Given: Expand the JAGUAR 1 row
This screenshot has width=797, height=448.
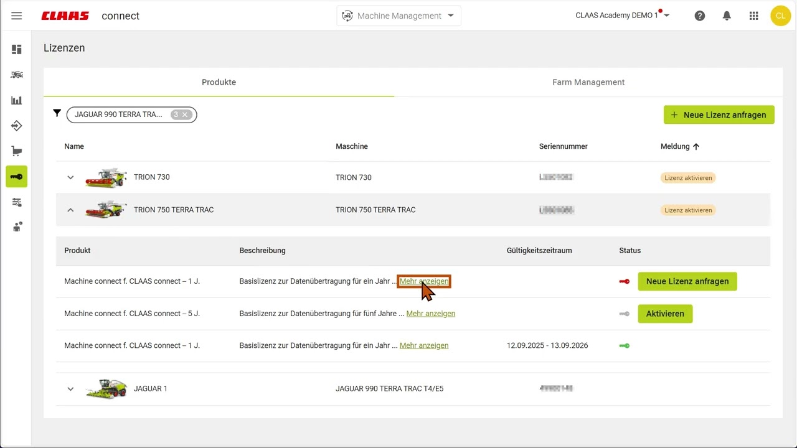Looking at the screenshot, I should (x=70, y=389).
